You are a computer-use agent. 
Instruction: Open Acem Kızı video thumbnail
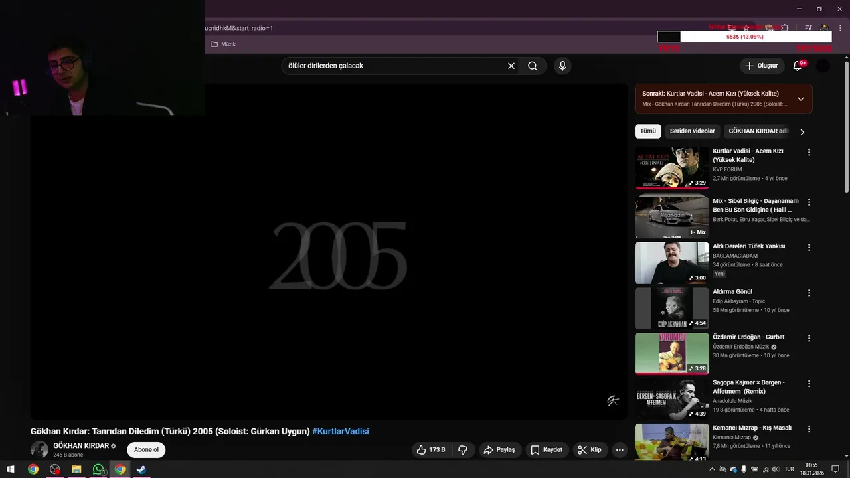(x=671, y=168)
